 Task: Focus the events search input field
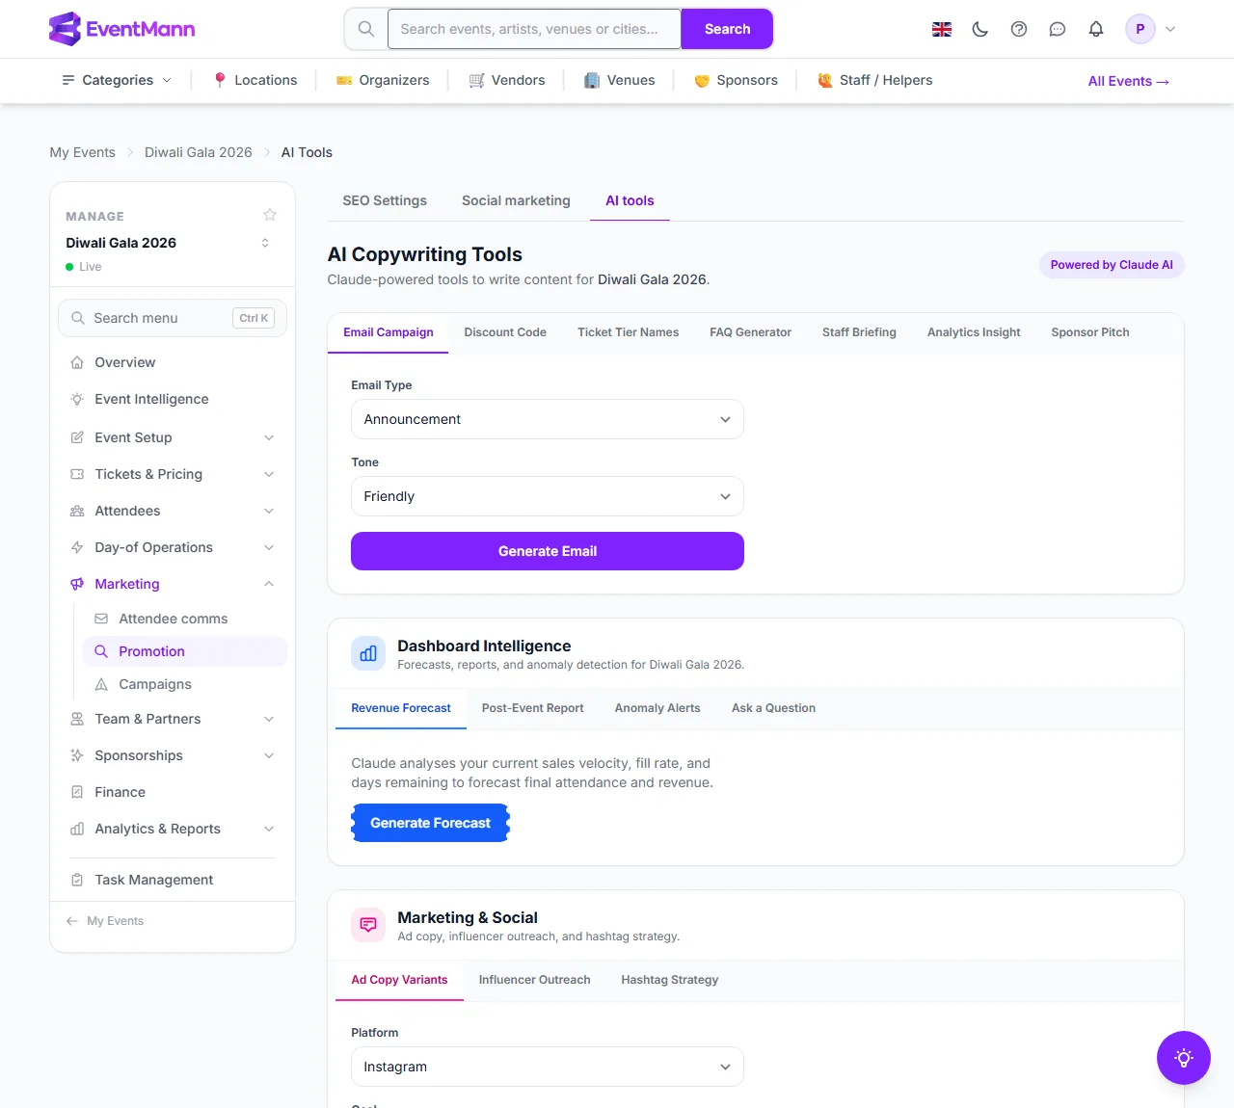click(x=534, y=29)
